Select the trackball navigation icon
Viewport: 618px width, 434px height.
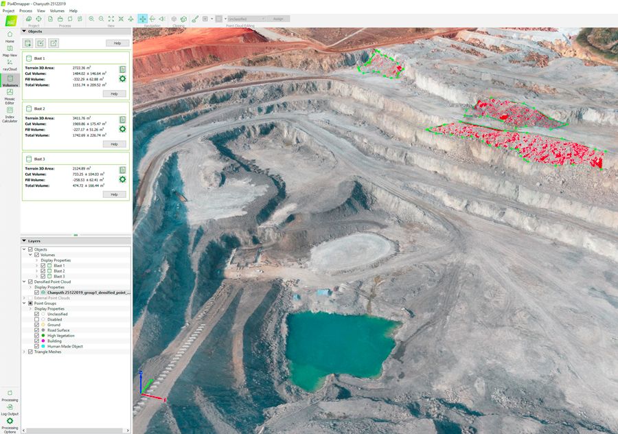(152, 19)
